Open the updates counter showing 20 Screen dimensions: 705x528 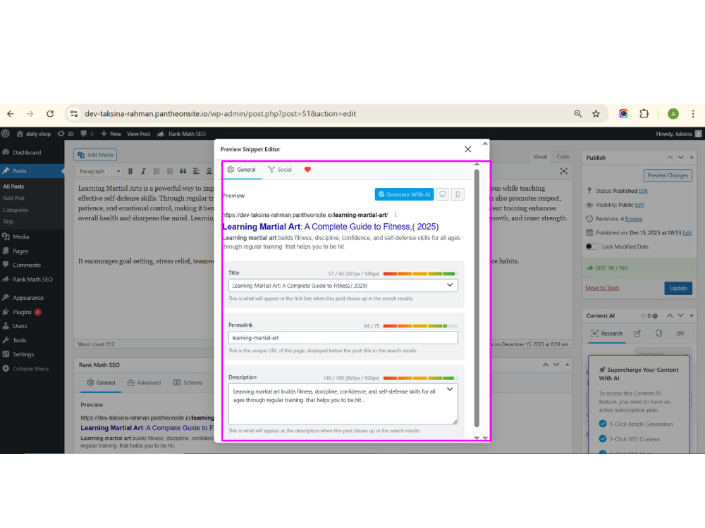tap(66, 134)
